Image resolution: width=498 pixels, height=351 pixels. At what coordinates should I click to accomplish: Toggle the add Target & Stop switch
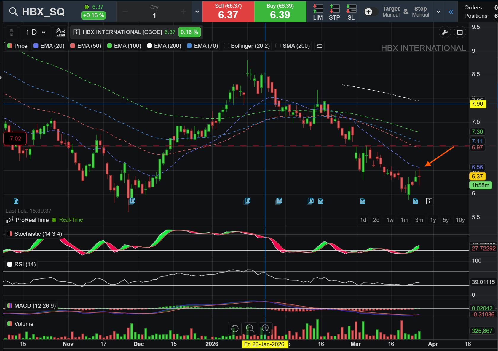[371, 12]
